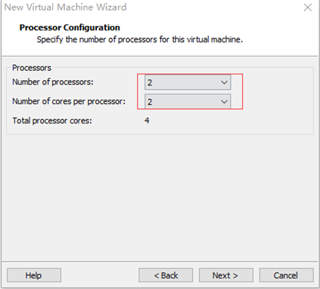Select the cores per processor value field

point(188,101)
